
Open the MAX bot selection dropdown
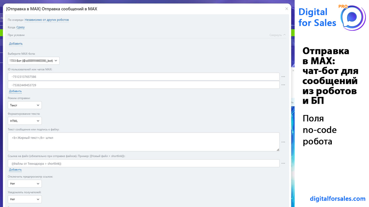(34, 61)
